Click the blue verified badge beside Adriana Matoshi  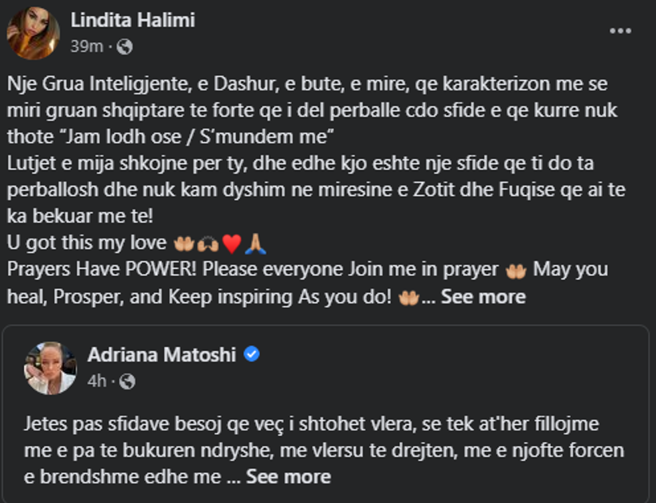[x=252, y=354]
